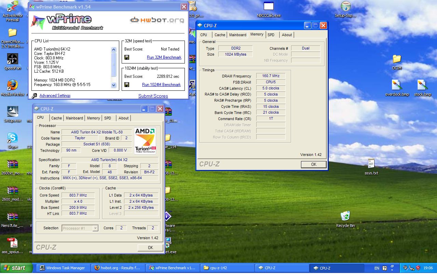Select the 2600_mod archive icon

pos(12,190)
